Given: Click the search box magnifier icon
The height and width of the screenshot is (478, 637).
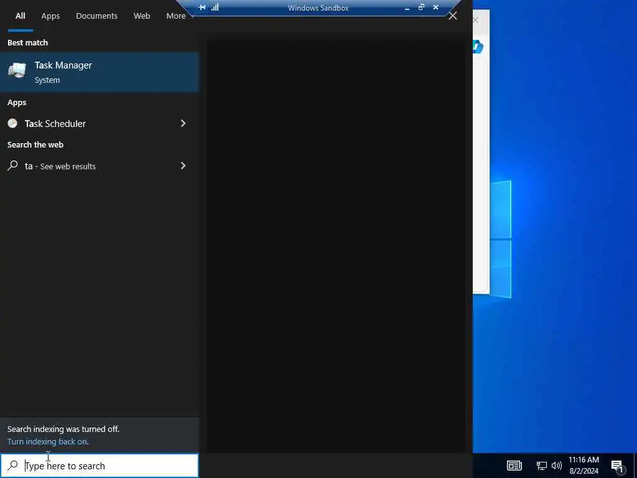Looking at the screenshot, I should [x=13, y=466].
